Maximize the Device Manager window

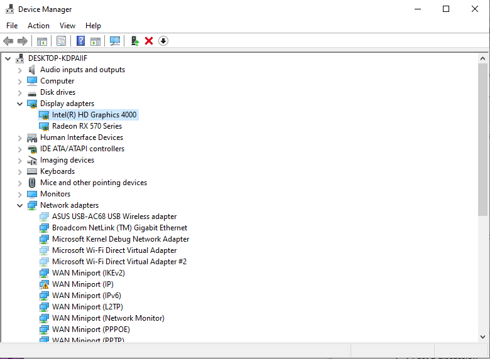pyautogui.click(x=446, y=9)
